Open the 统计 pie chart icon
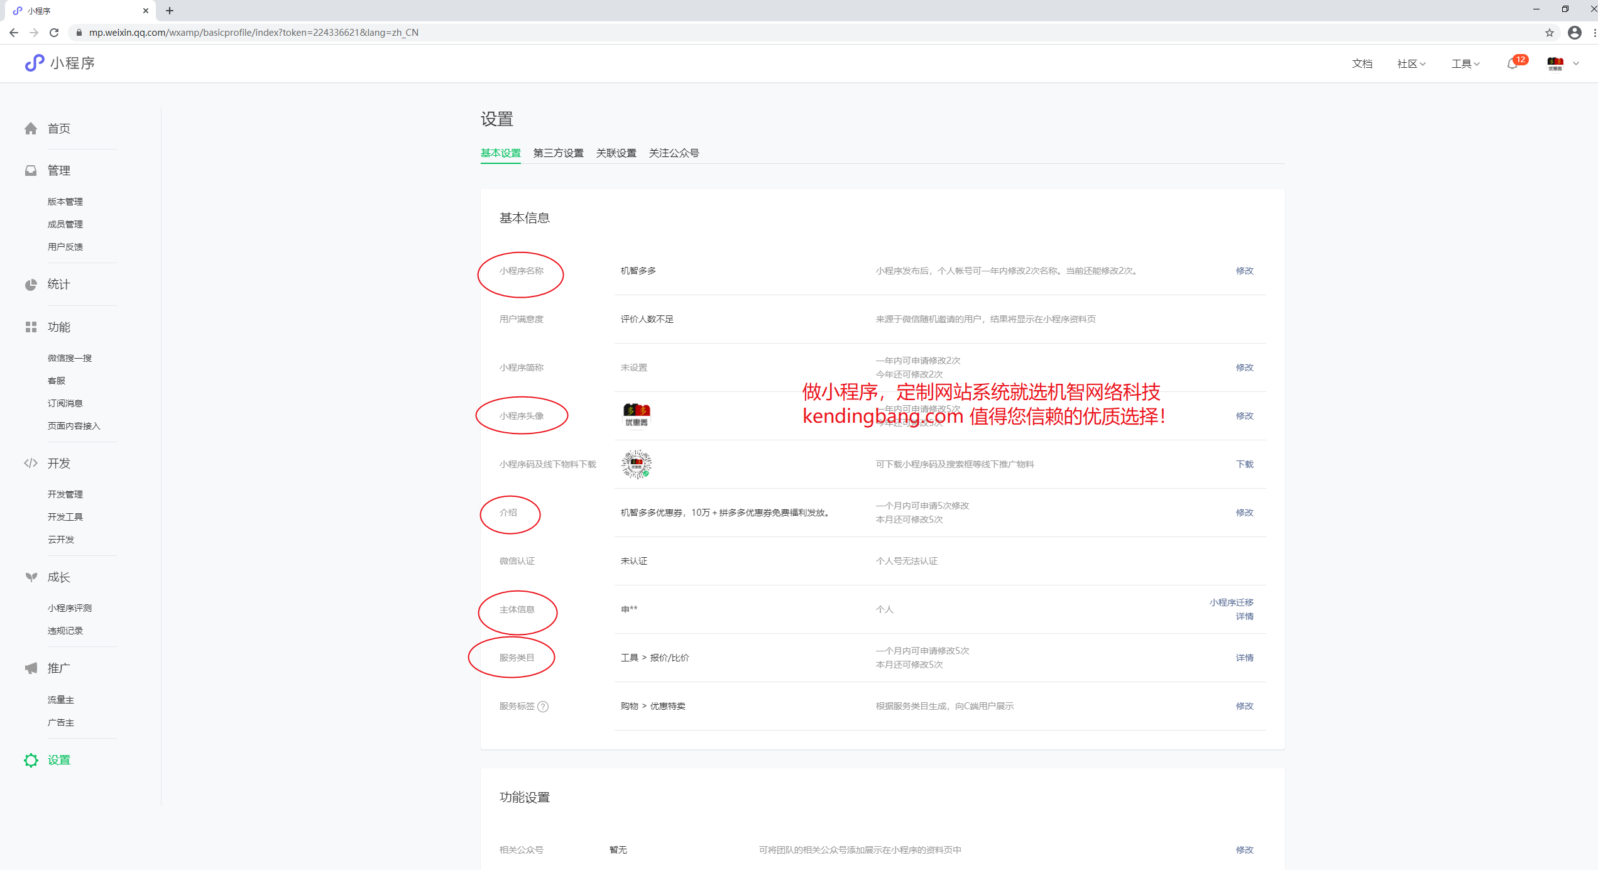 tap(31, 285)
